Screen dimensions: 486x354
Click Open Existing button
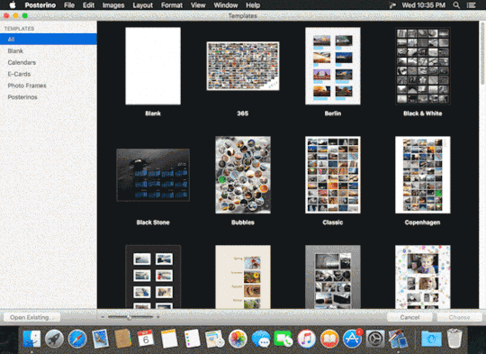tap(31, 317)
